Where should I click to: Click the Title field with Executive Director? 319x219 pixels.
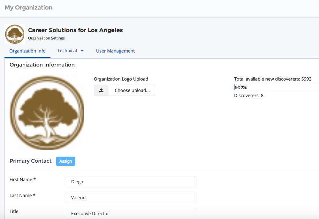tap(131, 213)
